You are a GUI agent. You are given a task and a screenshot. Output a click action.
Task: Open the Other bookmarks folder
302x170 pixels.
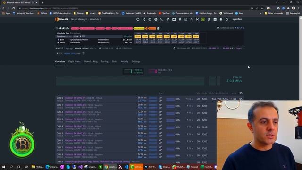pos(274,13)
